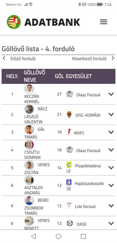Click the JVSC-KOMÁDI club crest

click(69, 114)
